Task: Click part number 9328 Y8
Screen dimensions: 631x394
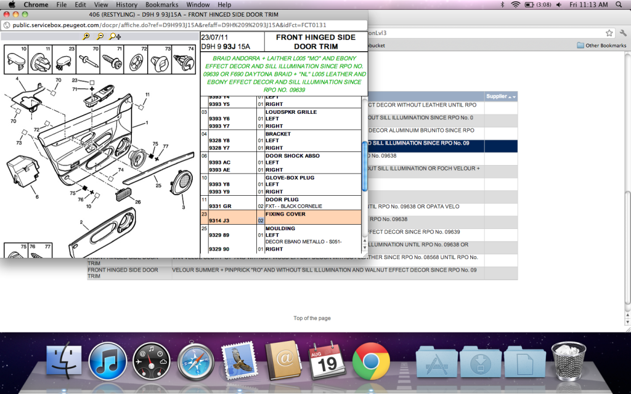Action: [219, 140]
